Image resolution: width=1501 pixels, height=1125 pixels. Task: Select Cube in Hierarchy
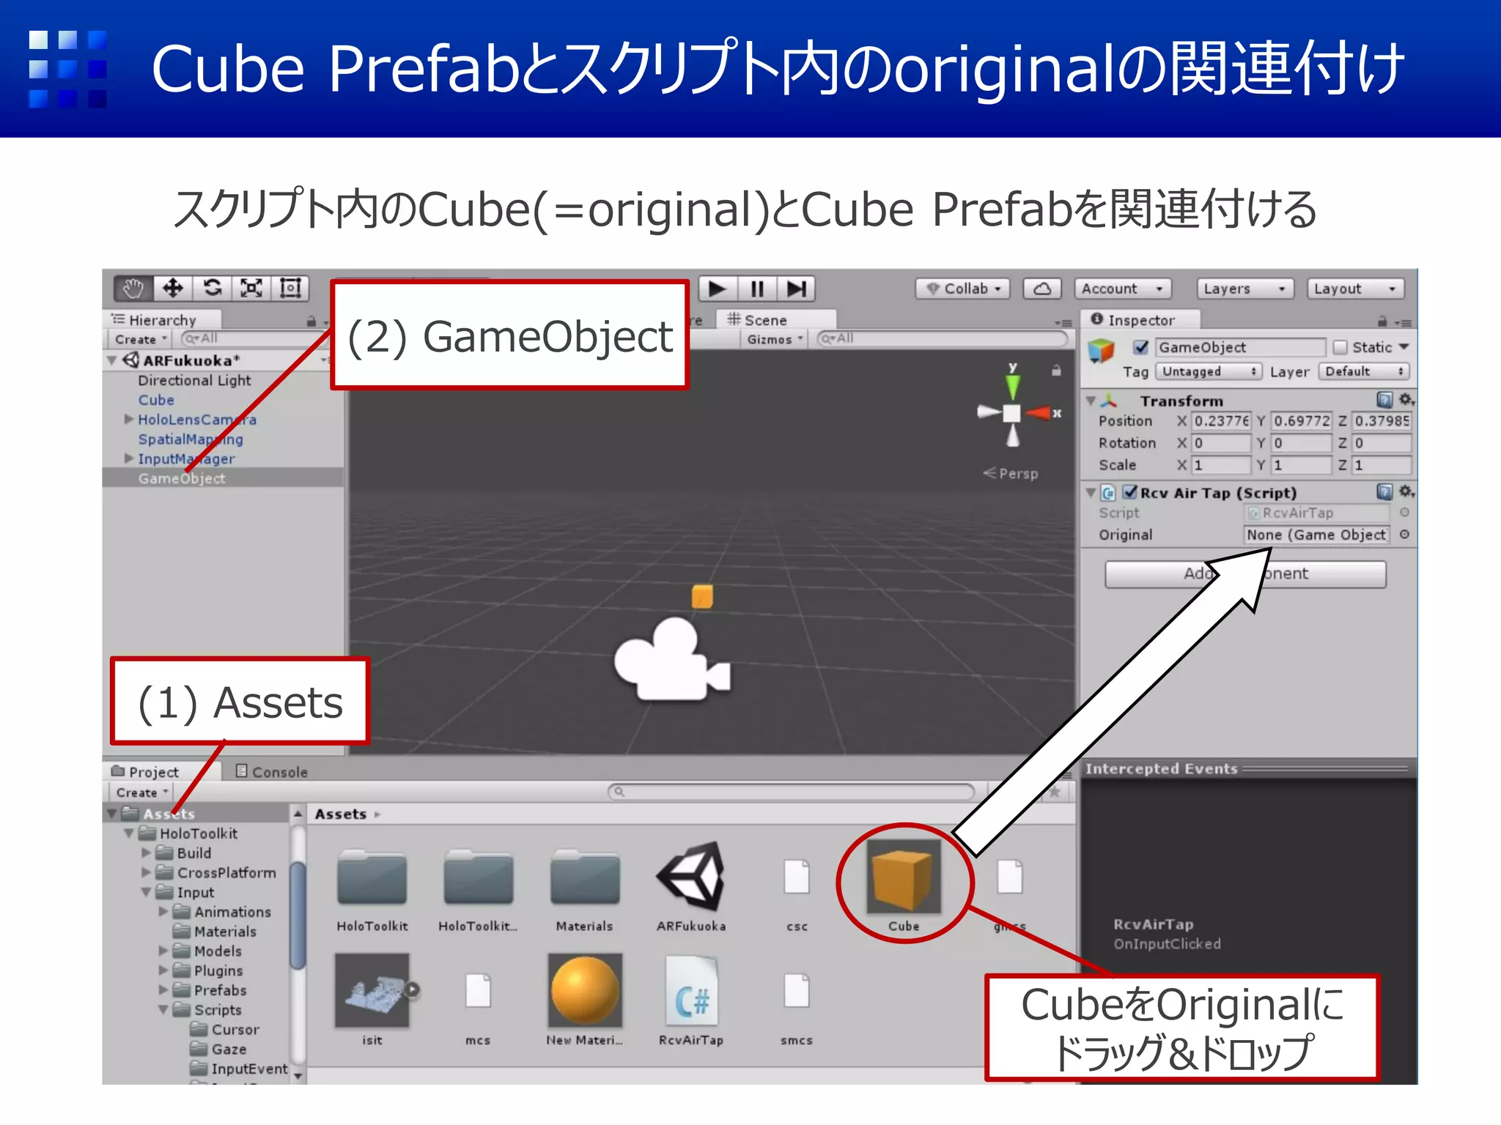click(x=156, y=400)
